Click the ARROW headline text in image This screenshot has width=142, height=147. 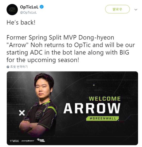(92, 108)
